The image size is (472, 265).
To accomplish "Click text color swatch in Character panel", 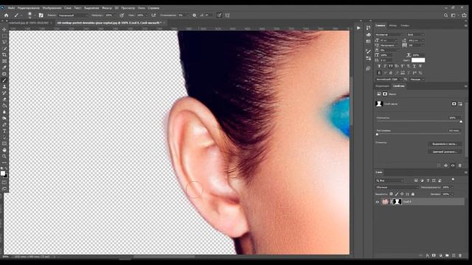I will [418, 60].
